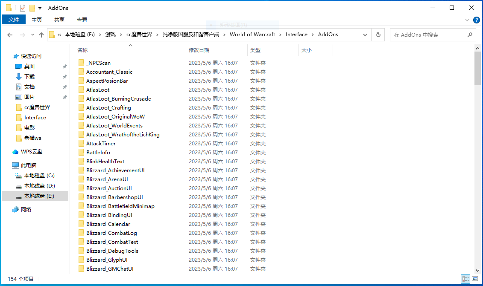Open the breadcrumb arrow after Interface
Screen dimensions: 483x286
point(312,35)
